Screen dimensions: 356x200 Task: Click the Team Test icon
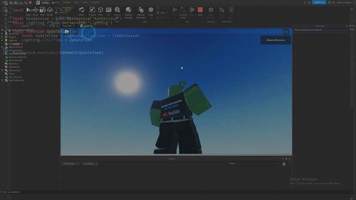pyautogui.click(x=222, y=12)
